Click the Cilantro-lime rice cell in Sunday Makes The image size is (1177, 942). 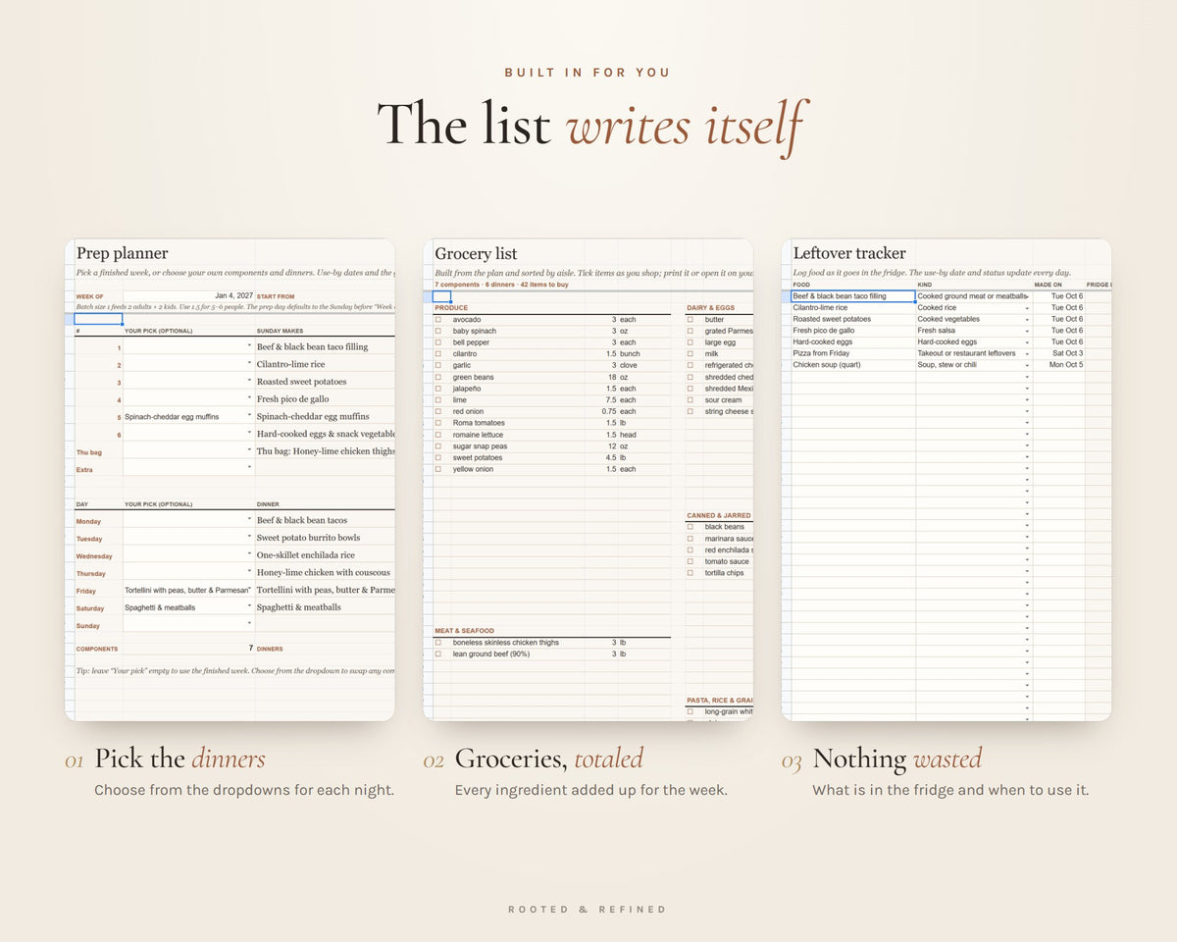pos(290,364)
